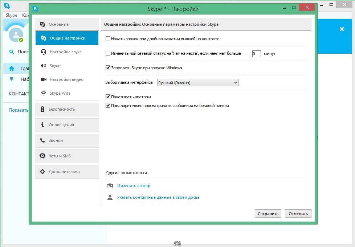Follow Изменить аватар link

pyautogui.click(x=134, y=186)
